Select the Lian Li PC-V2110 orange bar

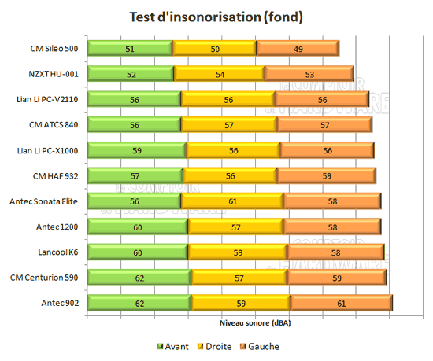(322, 99)
